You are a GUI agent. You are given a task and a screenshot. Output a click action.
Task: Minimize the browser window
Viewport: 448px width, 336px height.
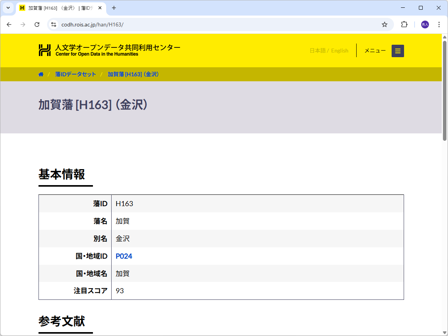pyautogui.click(x=403, y=8)
